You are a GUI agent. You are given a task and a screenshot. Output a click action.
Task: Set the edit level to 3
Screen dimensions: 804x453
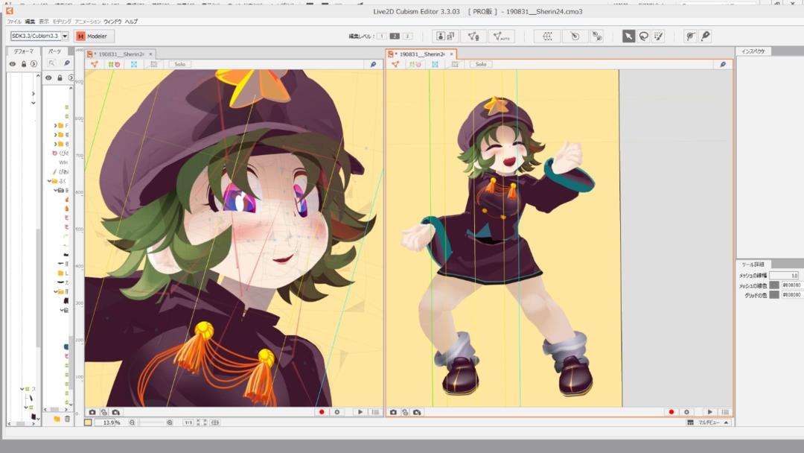(407, 36)
